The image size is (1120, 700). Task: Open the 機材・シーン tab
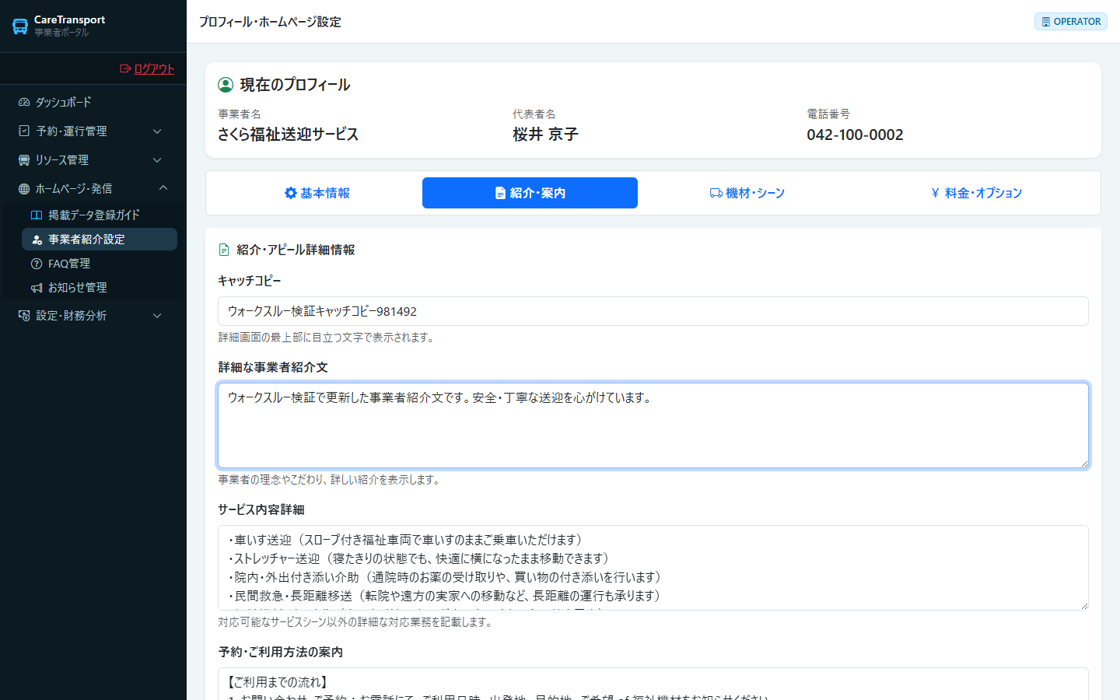coord(747,193)
